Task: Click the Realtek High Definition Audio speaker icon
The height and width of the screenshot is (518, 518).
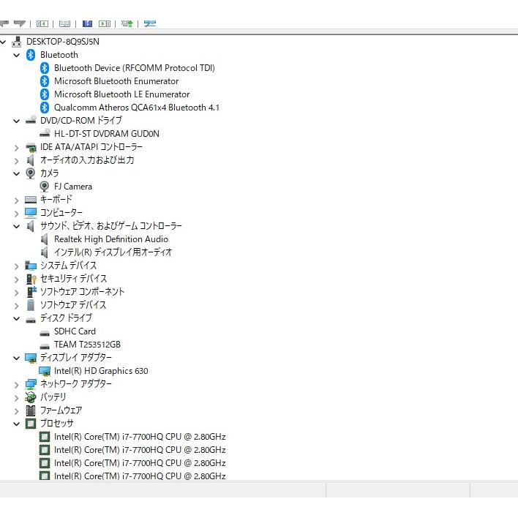Action: (45, 239)
